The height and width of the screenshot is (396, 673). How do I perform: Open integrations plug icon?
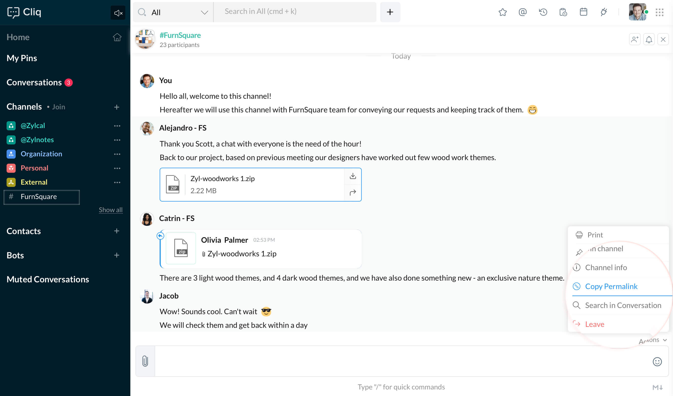point(604,12)
